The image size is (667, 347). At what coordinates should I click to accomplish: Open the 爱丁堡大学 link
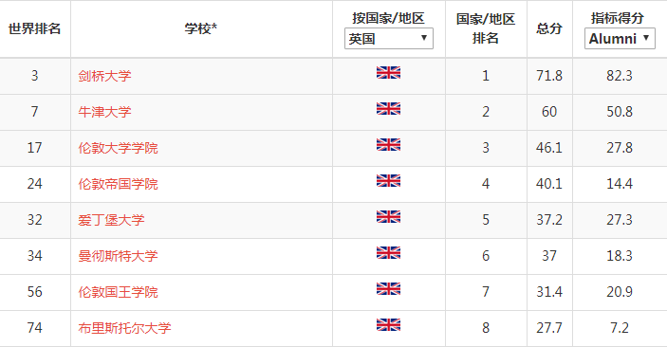111,220
